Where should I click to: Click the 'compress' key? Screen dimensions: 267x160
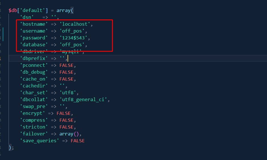(34, 120)
